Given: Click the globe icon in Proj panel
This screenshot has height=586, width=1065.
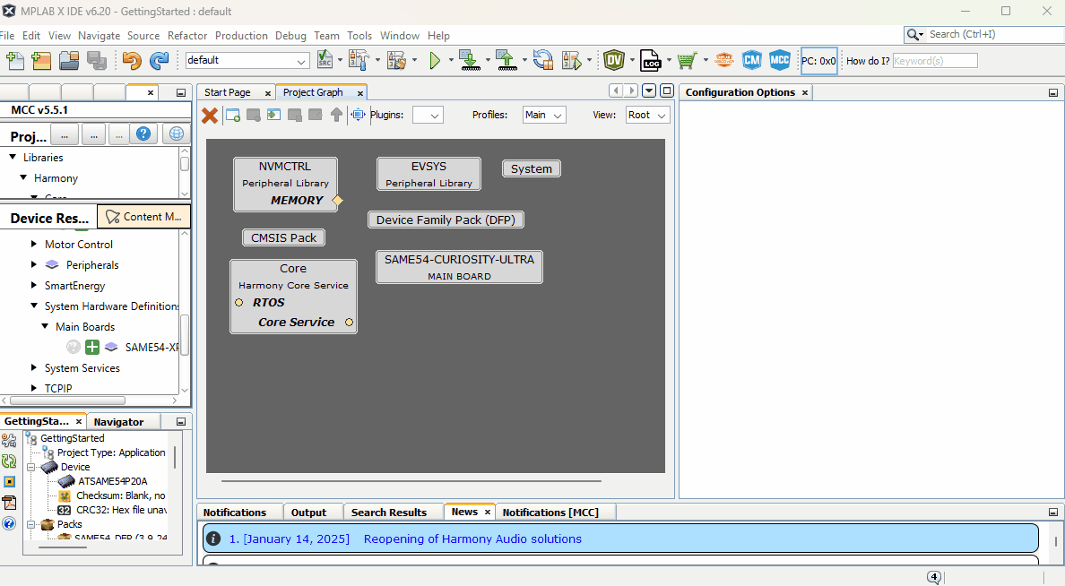Looking at the screenshot, I should [x=176, y=134].
